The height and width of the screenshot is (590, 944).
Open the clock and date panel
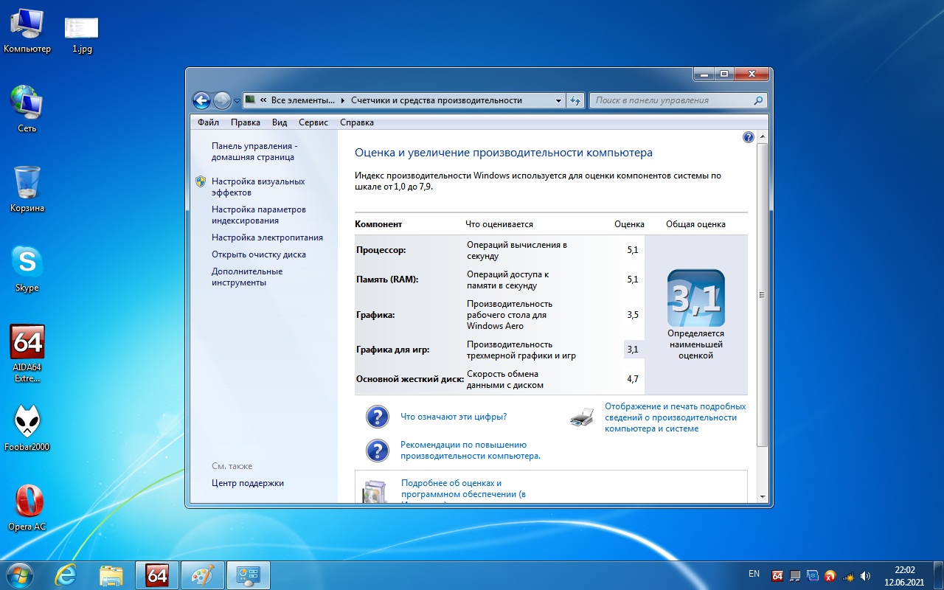[904, 575]
